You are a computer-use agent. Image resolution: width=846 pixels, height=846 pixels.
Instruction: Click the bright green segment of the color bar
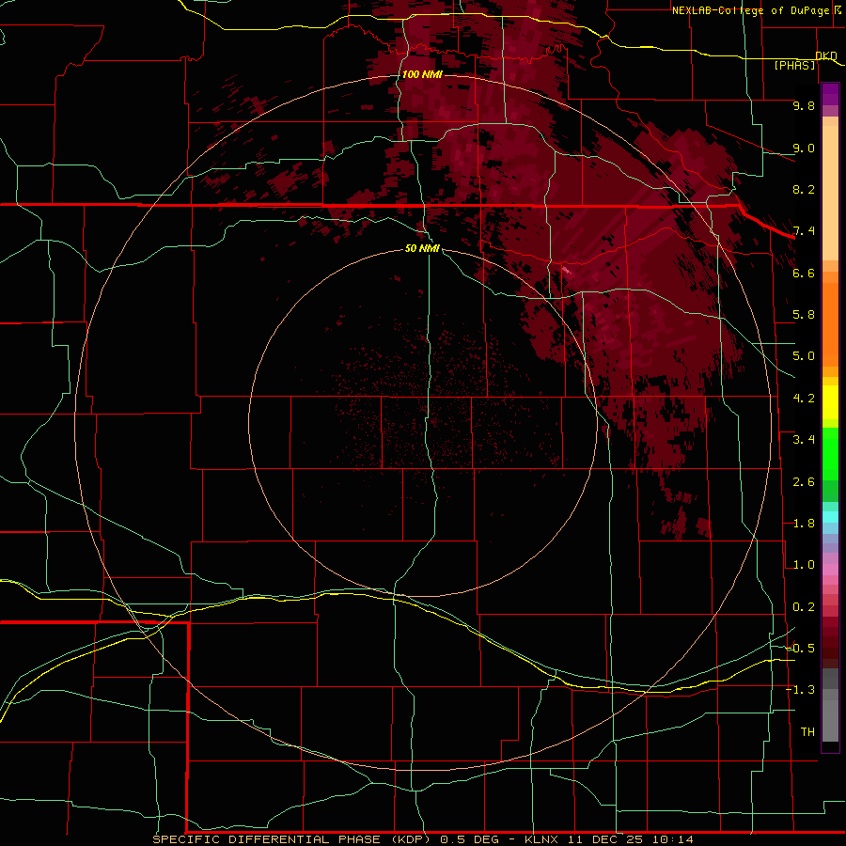pos(830,453)
